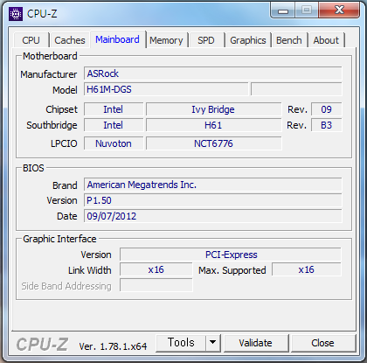367x363 pixels.
Task: Click the Tools button
Action: 181,343
